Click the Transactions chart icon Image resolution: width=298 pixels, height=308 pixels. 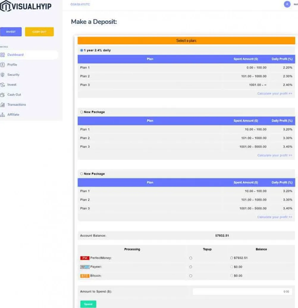2,105
